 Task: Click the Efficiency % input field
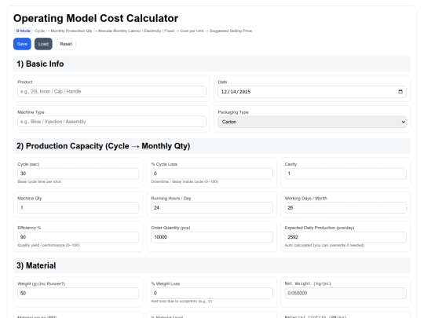(x=79, y=237)
